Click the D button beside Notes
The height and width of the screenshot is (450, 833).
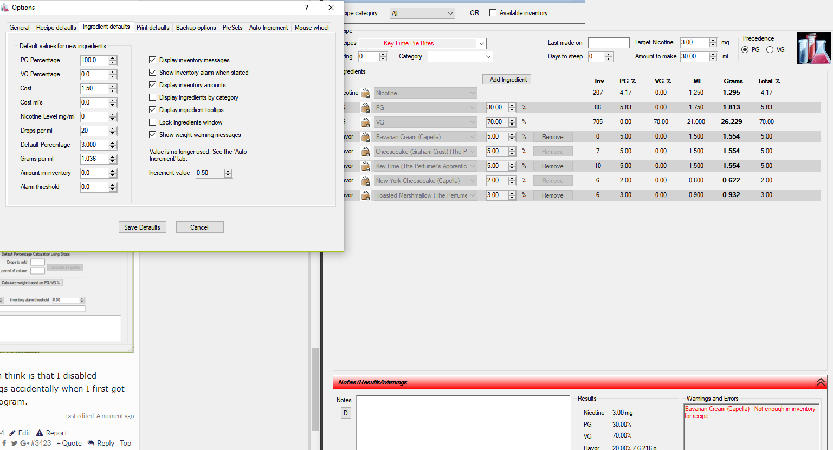pos(346,413)
